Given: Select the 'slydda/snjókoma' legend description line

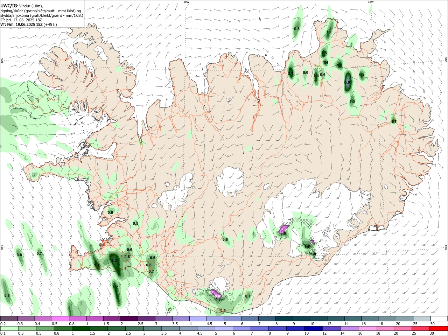Looking at the screenshot, I should (42, 15).
